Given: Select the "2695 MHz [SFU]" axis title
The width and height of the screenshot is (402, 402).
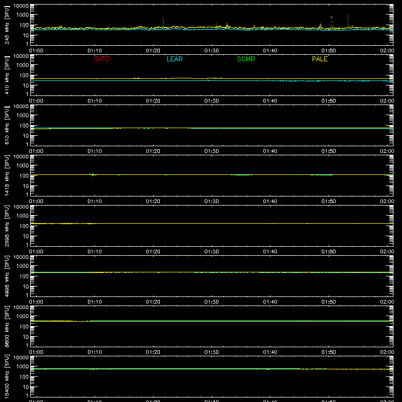Looking at the screenshot, I should tap(7, 226).
